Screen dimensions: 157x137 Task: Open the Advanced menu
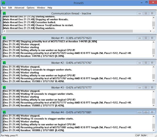tap(19, 8)
